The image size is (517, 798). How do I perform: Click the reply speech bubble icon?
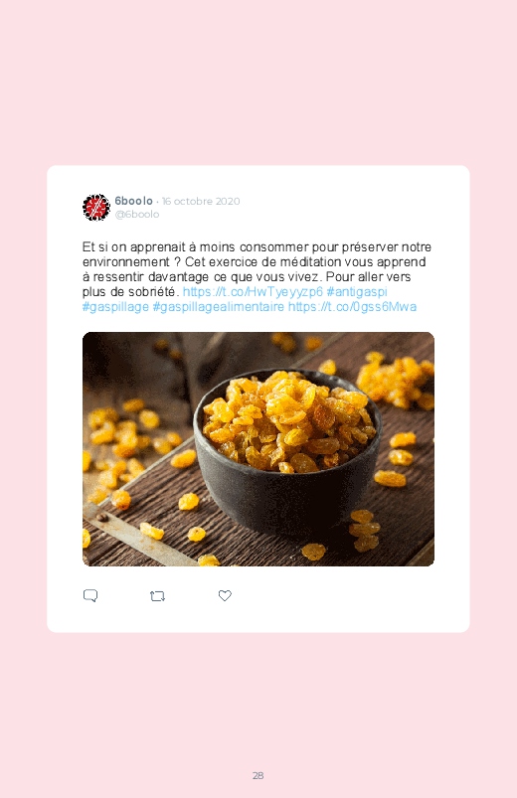click(x=90, y=595)
